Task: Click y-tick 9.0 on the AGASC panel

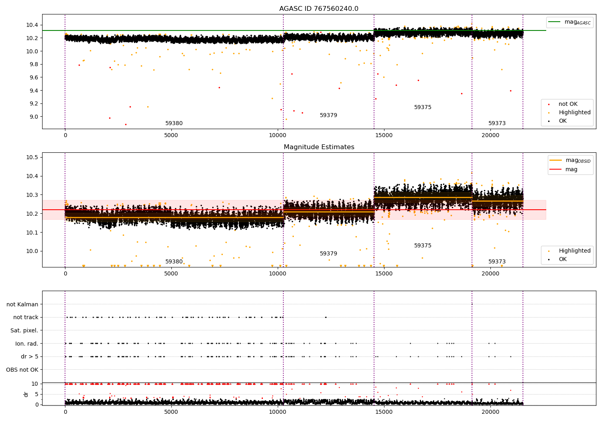Action: [x=34, y=117]
